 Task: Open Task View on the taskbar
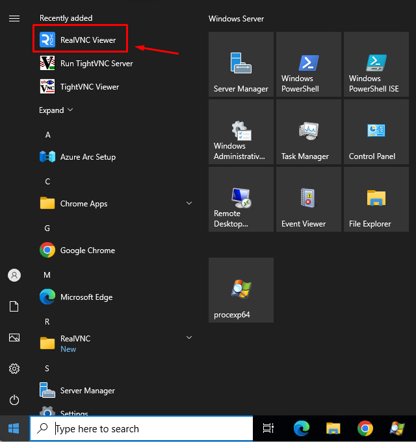point(268,428)
